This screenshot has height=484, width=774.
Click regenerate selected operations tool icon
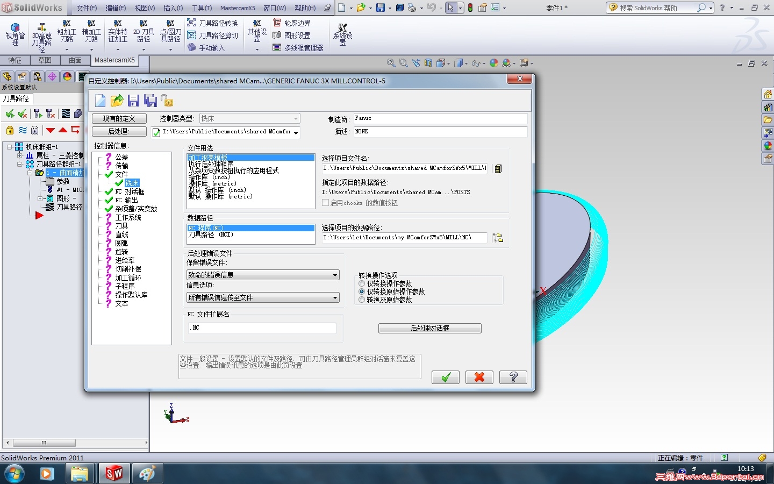click(38, 113)
